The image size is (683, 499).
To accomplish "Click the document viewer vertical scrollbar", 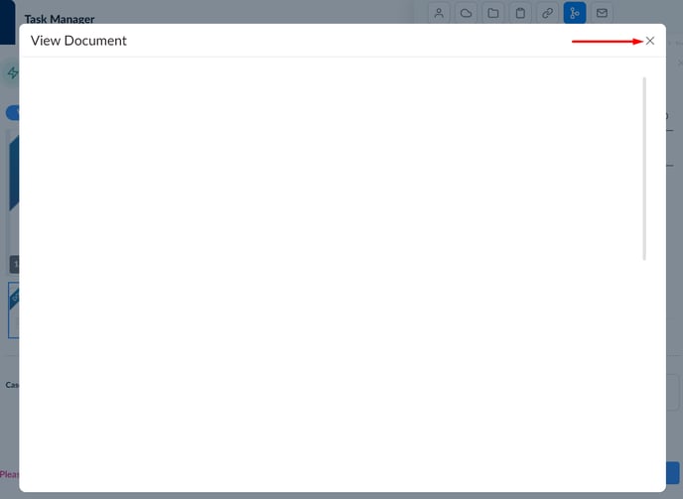I will [x=644, y=169].
